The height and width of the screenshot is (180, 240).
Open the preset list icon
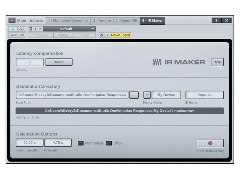30,29
